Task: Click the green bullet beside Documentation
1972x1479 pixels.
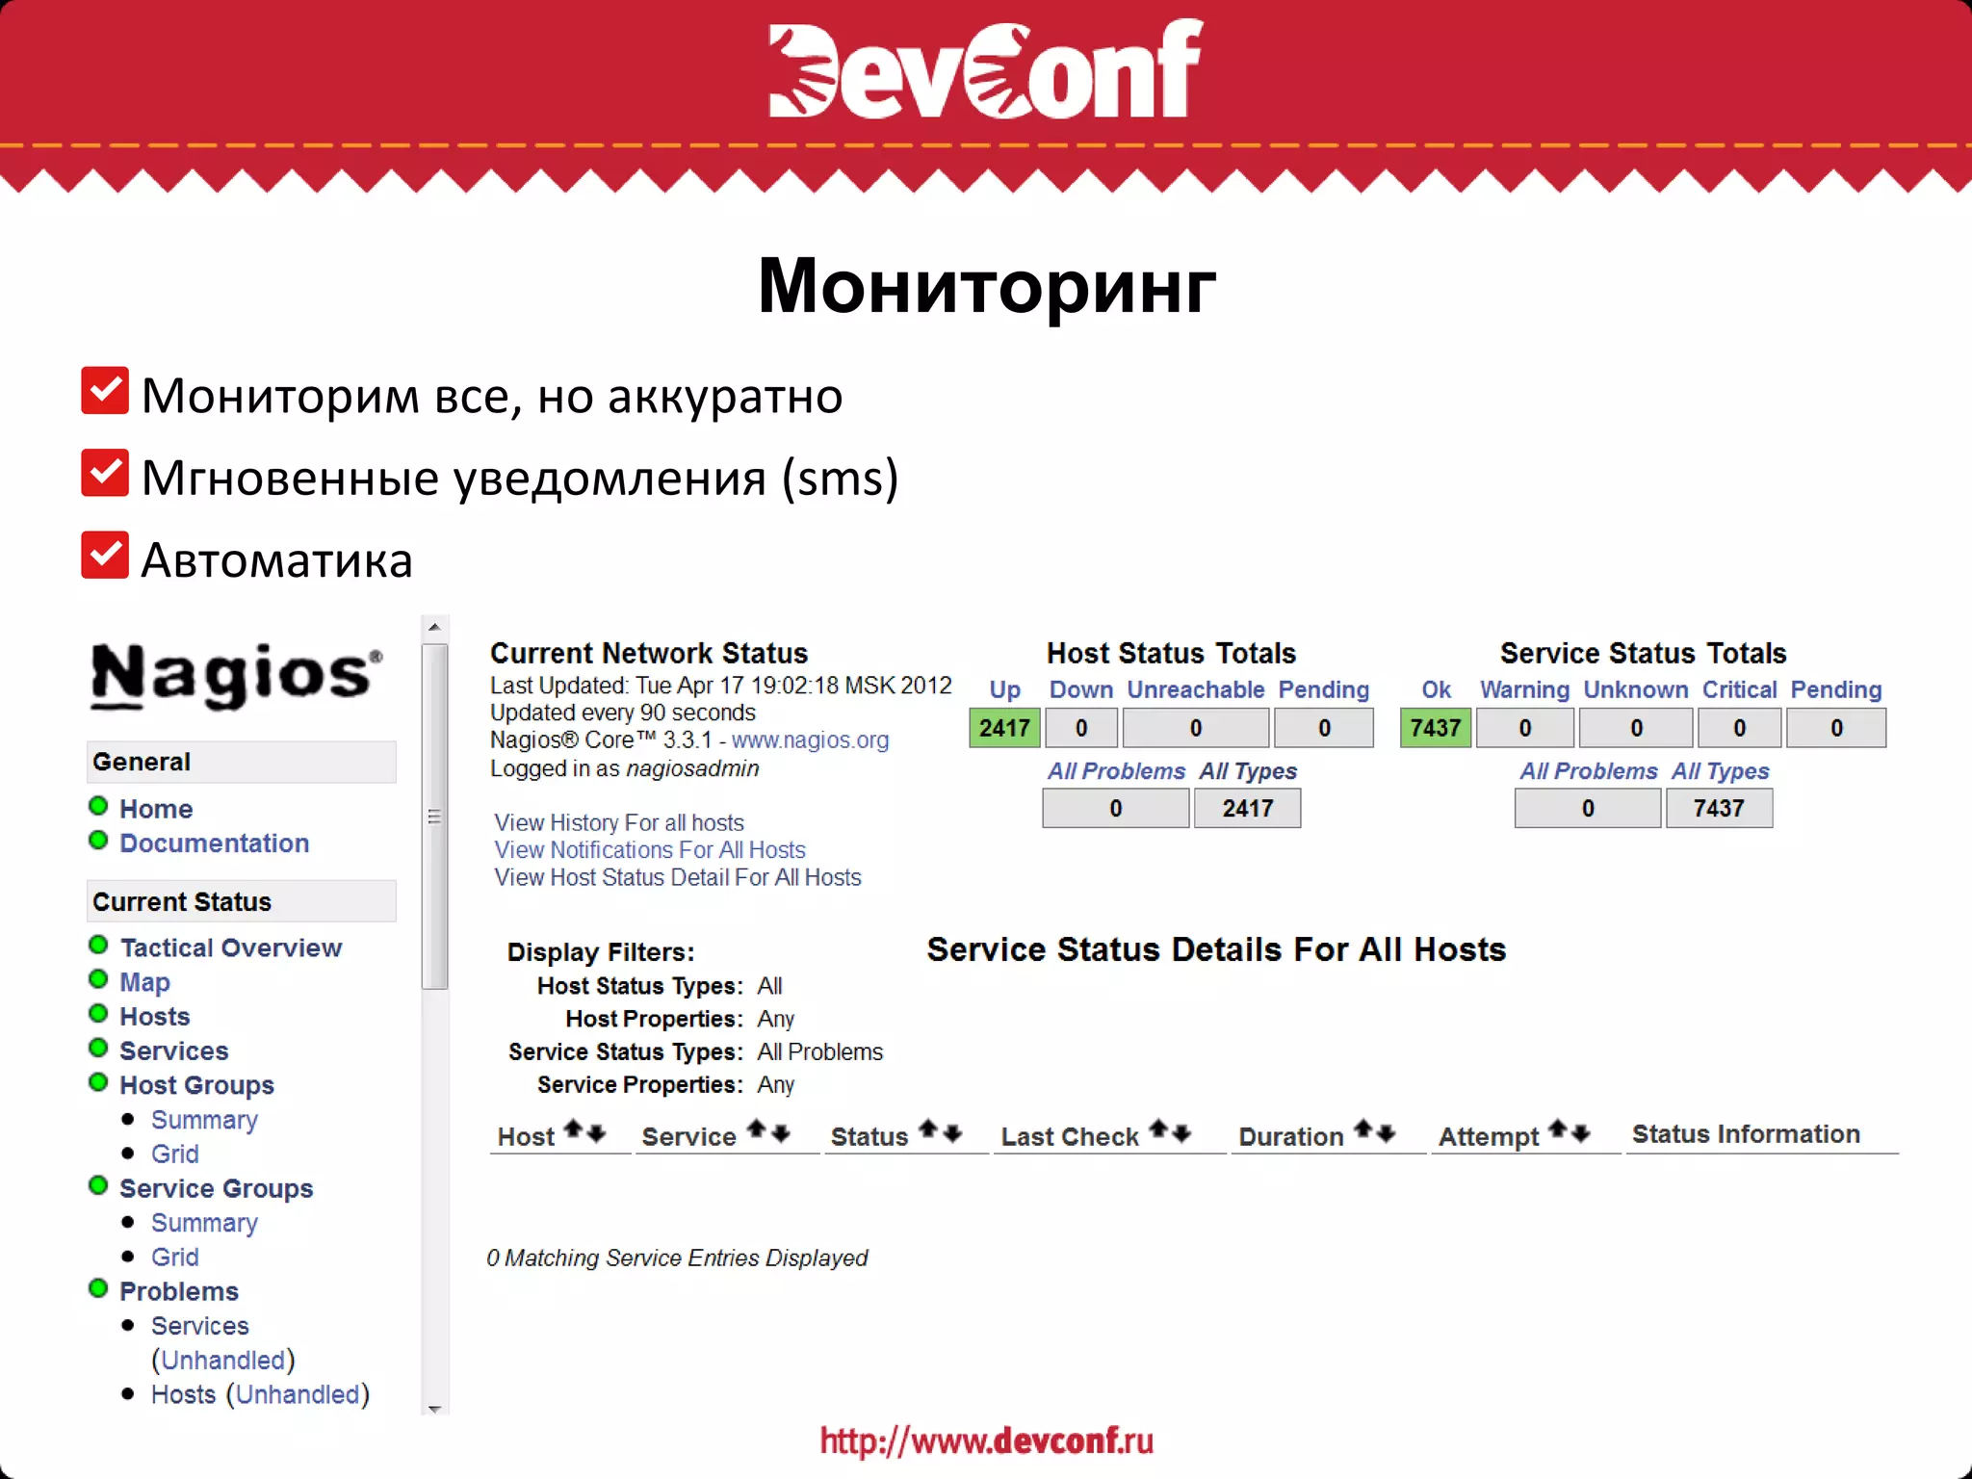Action: pyautogui.click(x=98, y=841)
